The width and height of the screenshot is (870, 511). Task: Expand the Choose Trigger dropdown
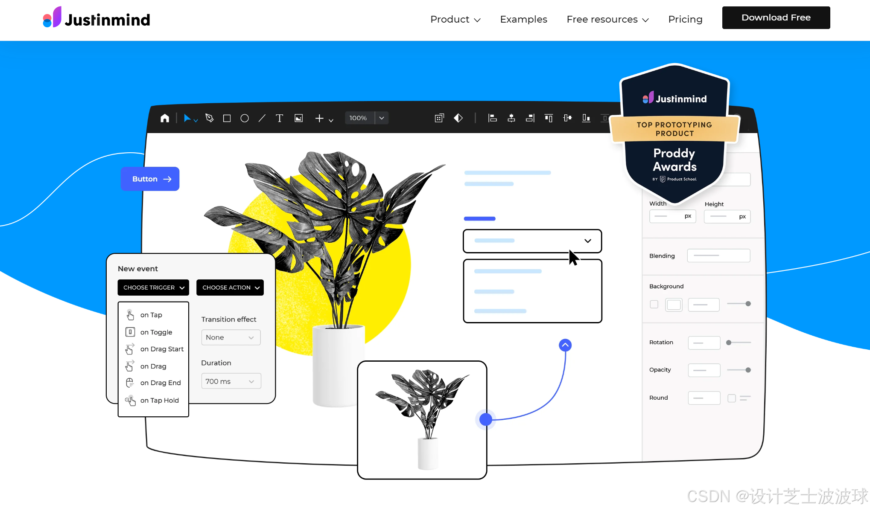tap(153, 288)
